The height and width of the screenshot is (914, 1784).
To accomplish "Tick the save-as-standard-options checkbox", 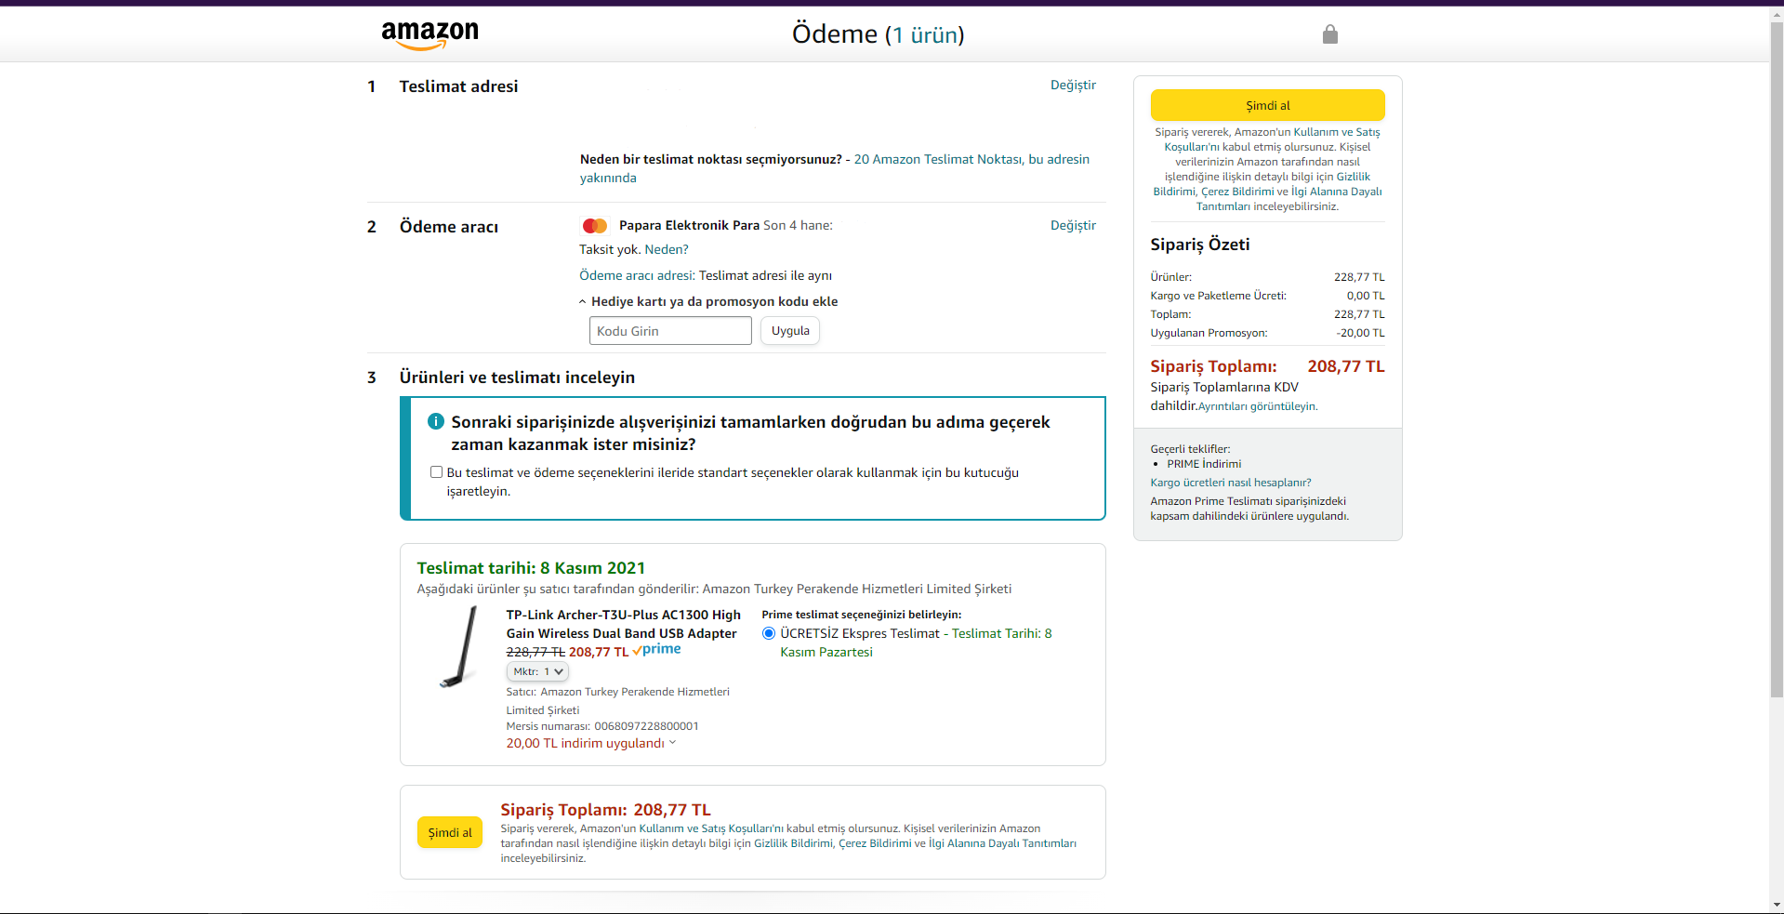I will point(436,472).
